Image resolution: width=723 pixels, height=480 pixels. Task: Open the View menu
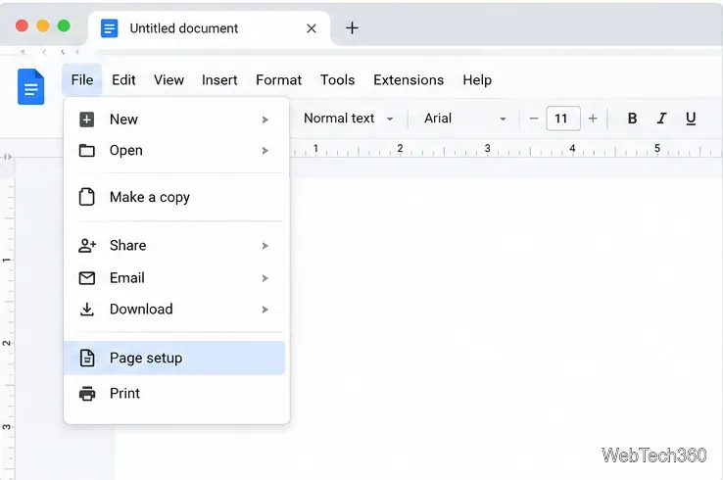(x=169, y=79)
